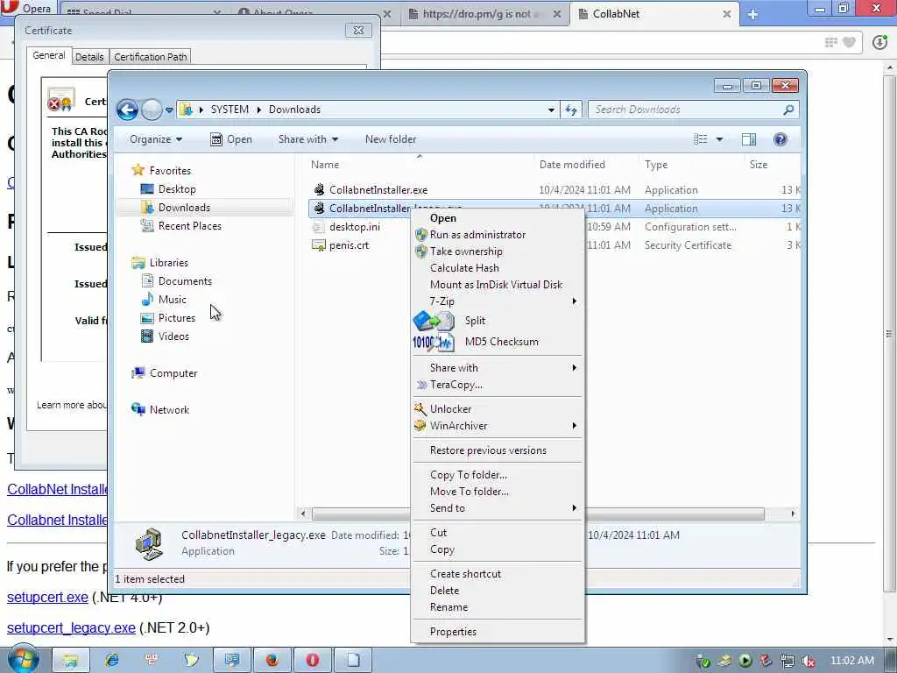Choose Properties in context menu

click(498, 632)
